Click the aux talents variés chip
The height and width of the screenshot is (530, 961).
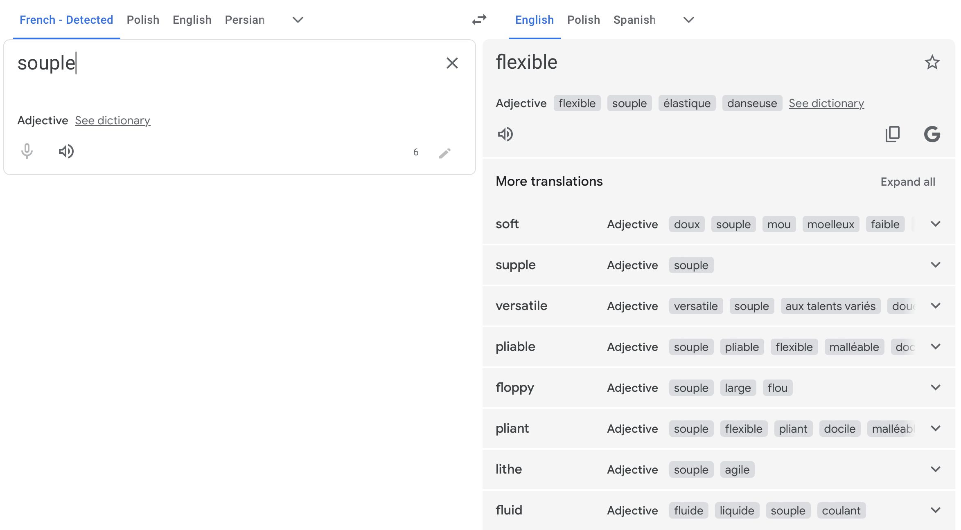click(830, 306)
